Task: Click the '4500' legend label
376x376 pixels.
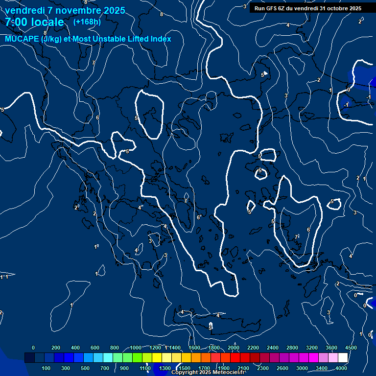Action: click(351, 348)
